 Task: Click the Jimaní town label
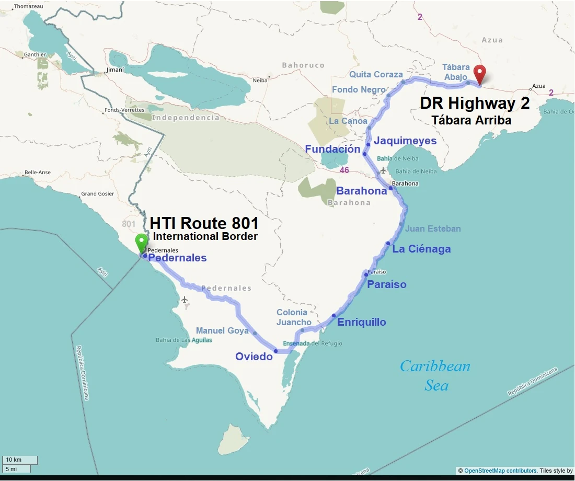(114, 70)
